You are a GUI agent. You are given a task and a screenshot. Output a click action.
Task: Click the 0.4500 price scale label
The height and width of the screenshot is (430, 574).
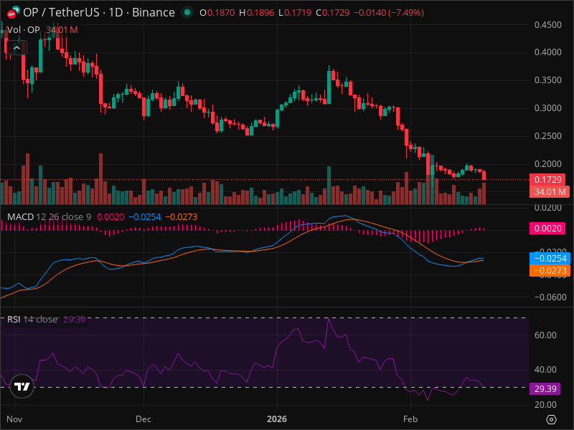[547, 25]
